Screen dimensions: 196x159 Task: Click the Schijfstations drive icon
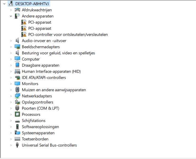(17, 121)
